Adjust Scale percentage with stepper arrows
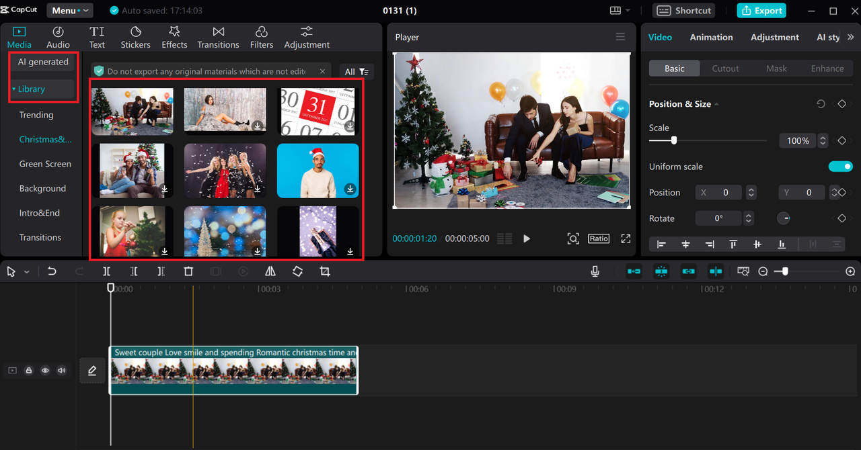The width and height of the screenshot is (861, 450). [x=823, y=141]
